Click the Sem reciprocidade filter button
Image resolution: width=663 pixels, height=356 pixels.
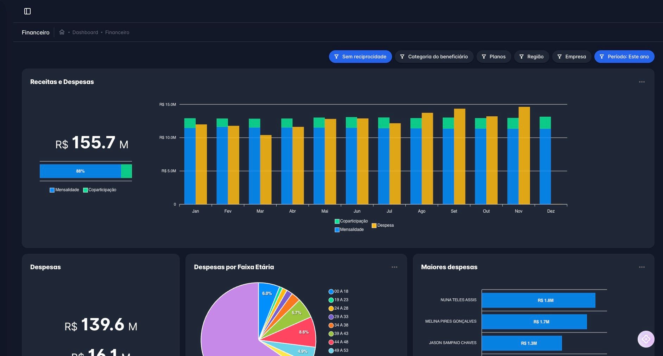[x=360, y=57]
